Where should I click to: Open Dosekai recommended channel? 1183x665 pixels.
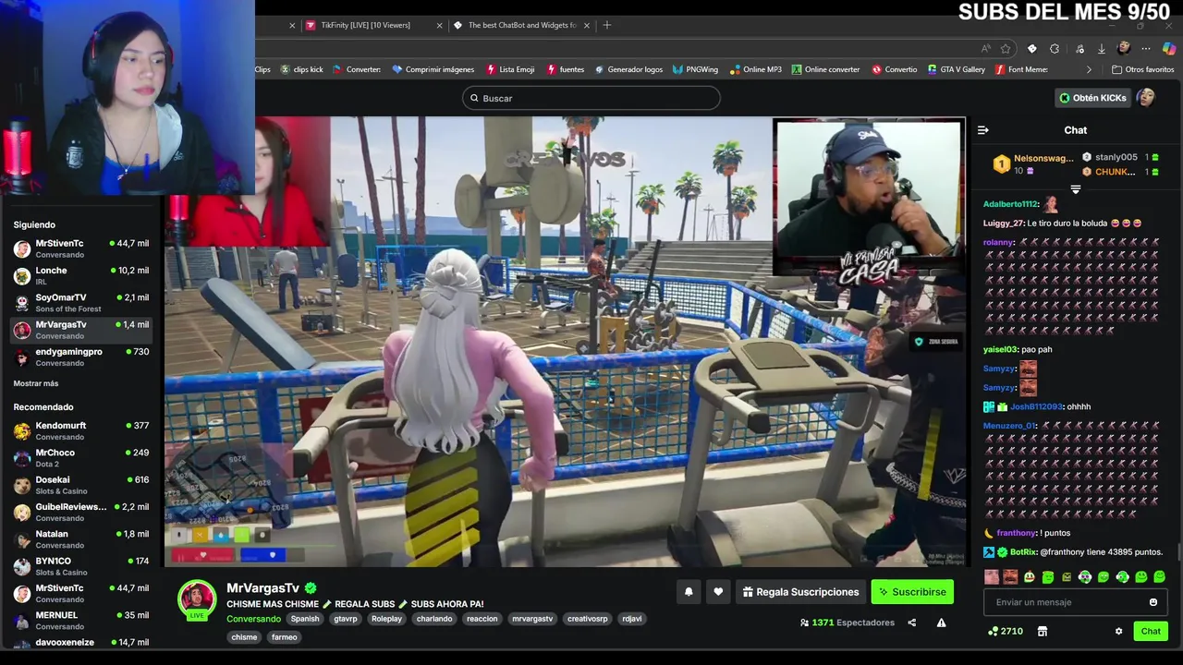(80, 485)
